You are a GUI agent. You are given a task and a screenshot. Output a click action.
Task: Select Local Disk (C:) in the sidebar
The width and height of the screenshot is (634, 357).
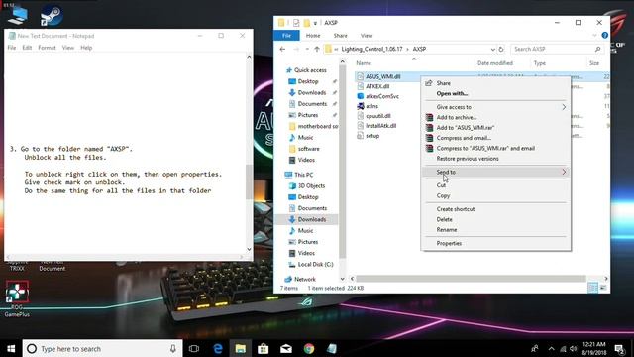[x=315, y=265]
